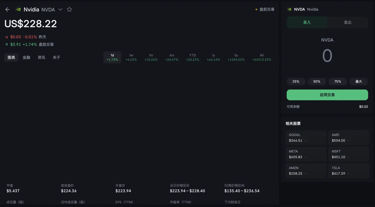Click the +$3.91 +1.74% 盘前交易 change line
Viewport: 375px width, 207px height.
(29, 44)
